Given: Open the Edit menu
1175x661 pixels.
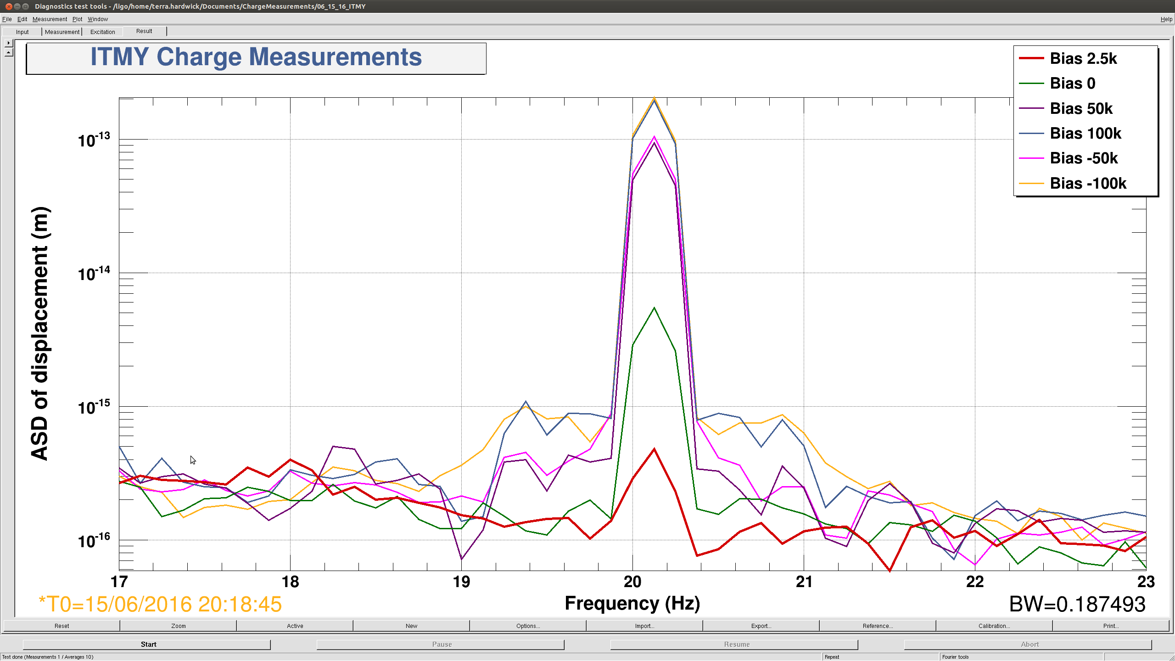Looking at the screenshot, I should tap(22, 19).
